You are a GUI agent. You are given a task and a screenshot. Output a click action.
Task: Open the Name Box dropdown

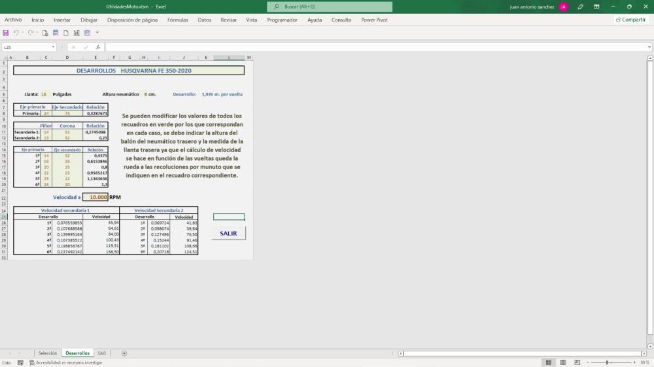click(54, 47)
